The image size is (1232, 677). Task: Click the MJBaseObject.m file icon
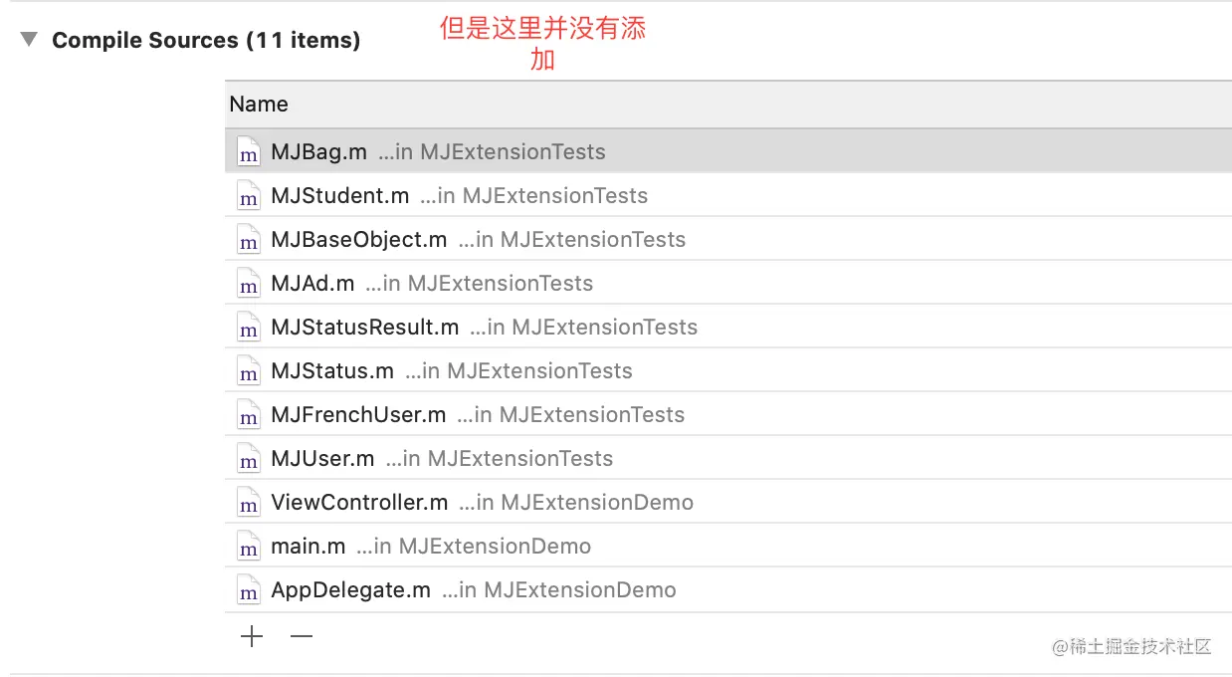[x=248, y=240]
